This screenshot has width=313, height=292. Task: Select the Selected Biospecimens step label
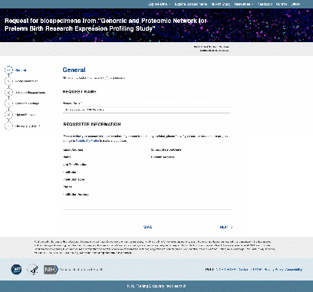[x=30, y=93]
